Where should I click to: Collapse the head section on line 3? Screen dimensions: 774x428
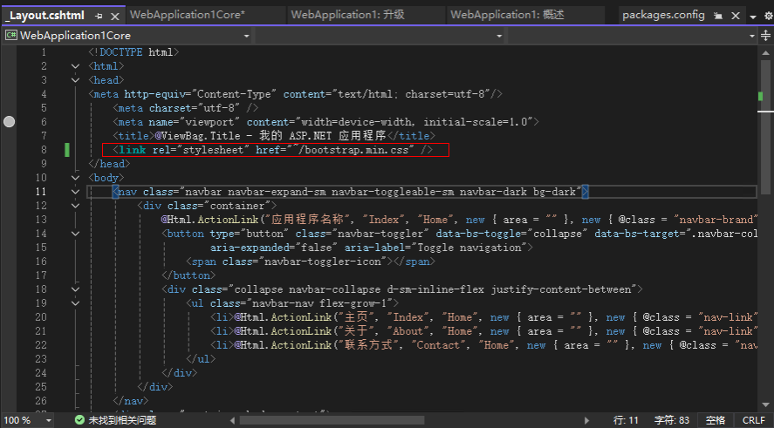click(76, 80)
